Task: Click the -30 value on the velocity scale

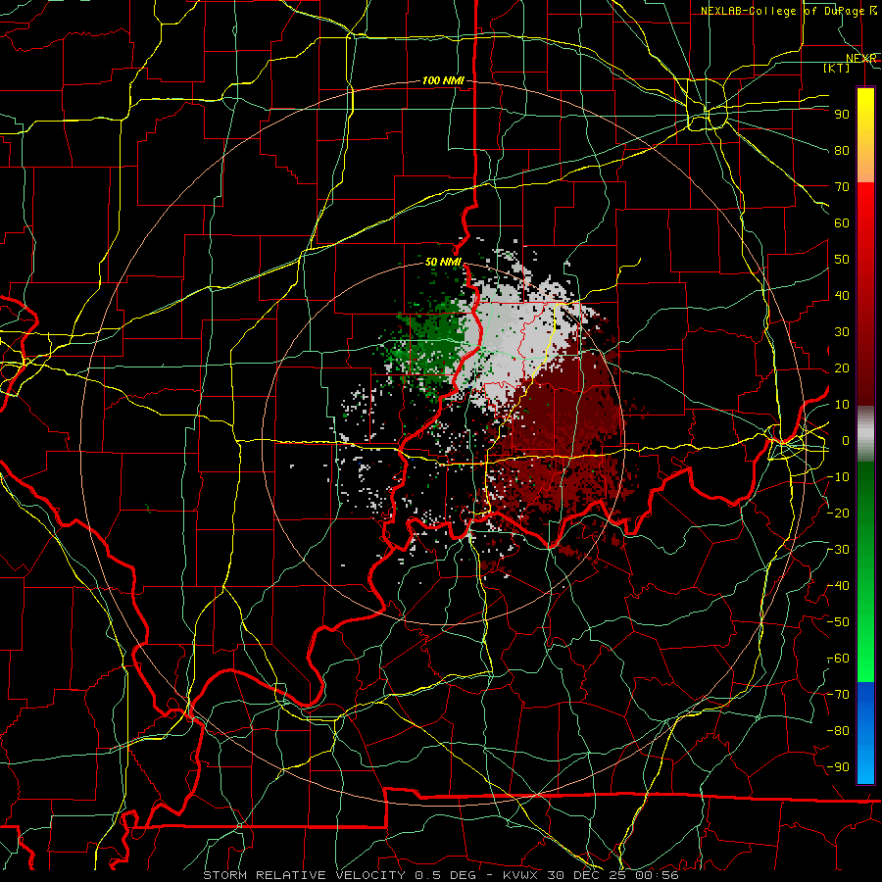Action: 839,550
